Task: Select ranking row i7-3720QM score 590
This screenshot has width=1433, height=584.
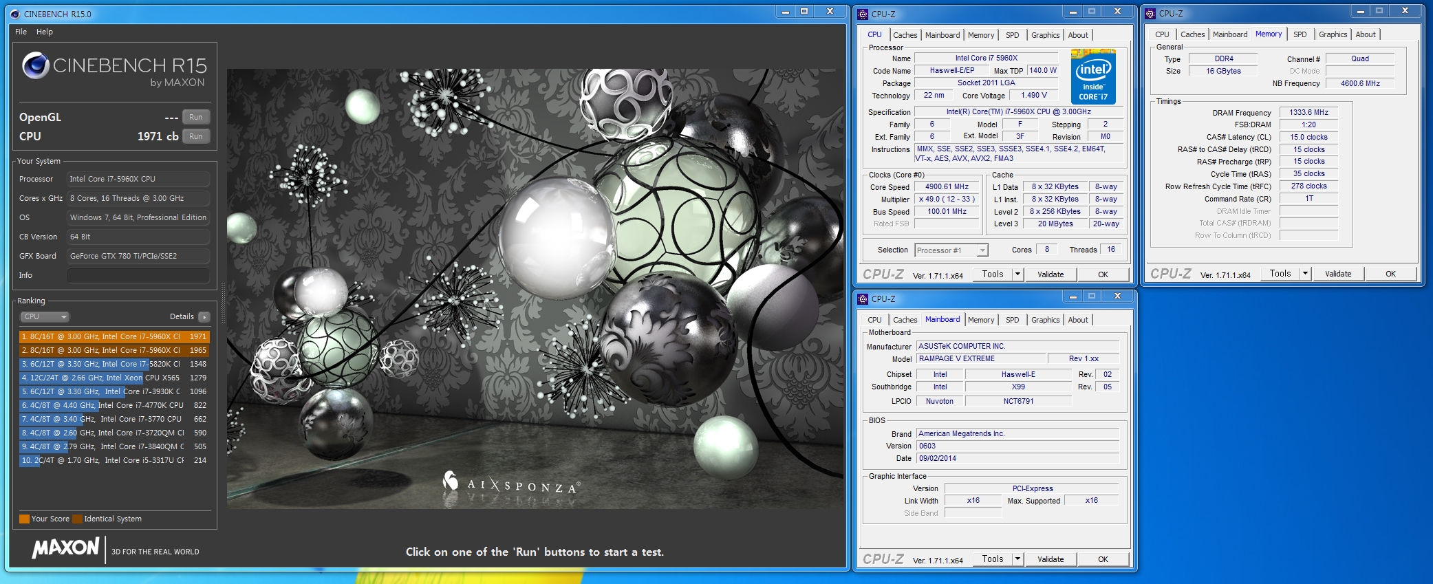Action: [x=114, y=433]
